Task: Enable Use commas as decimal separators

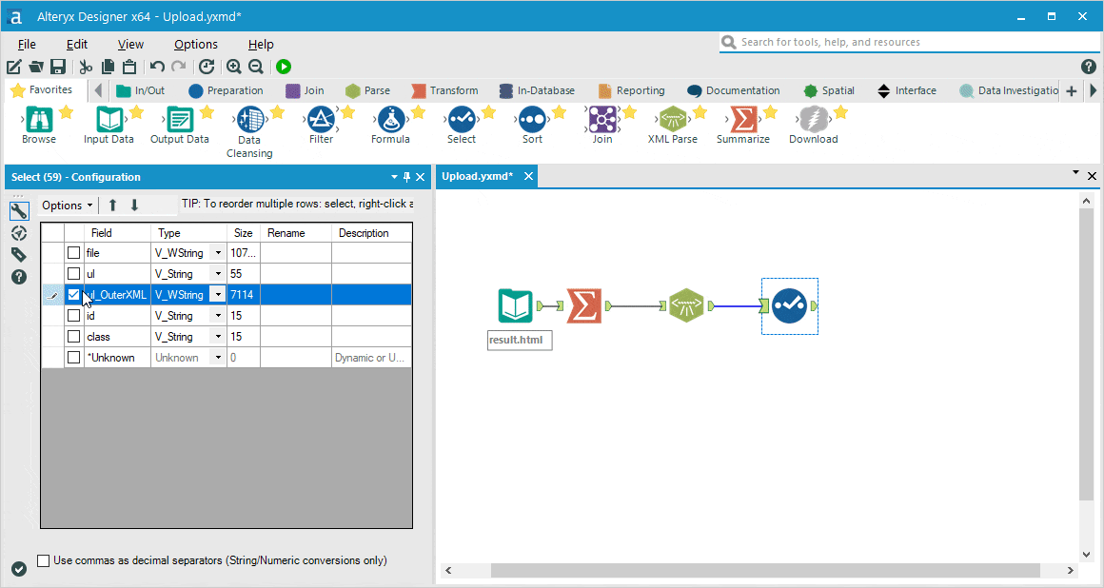Action: 44,560
